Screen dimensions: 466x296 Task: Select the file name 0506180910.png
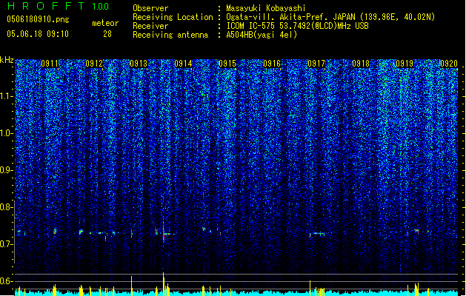pos(38,19)
